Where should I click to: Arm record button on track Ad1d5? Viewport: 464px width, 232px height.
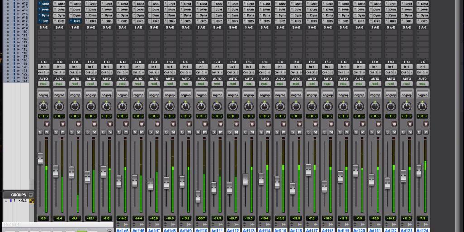click(126, 124)
